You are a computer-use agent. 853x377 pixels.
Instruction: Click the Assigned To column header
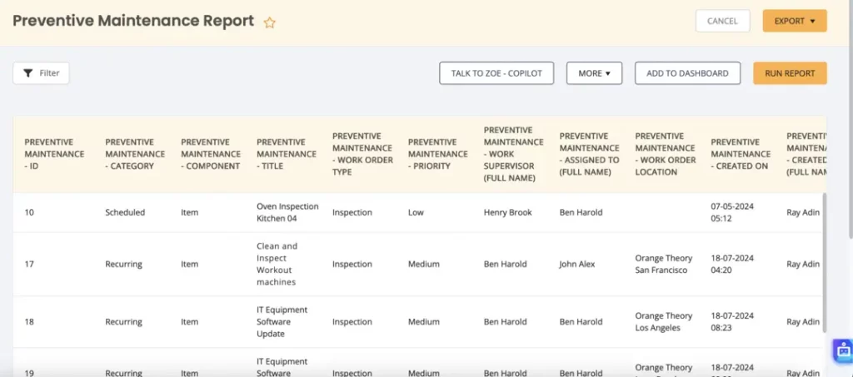point(590,154)
